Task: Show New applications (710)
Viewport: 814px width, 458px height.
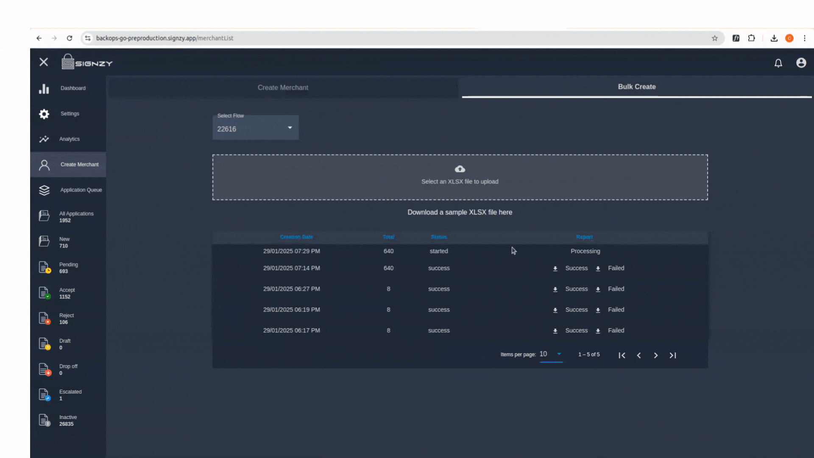Action: point(68,242)
